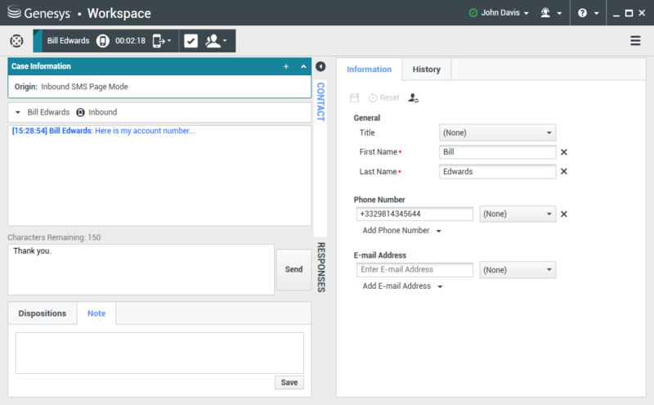Delete the phone number entry with X
The width and height of the screenshot is (654, 405).
[x=563, y=214]
